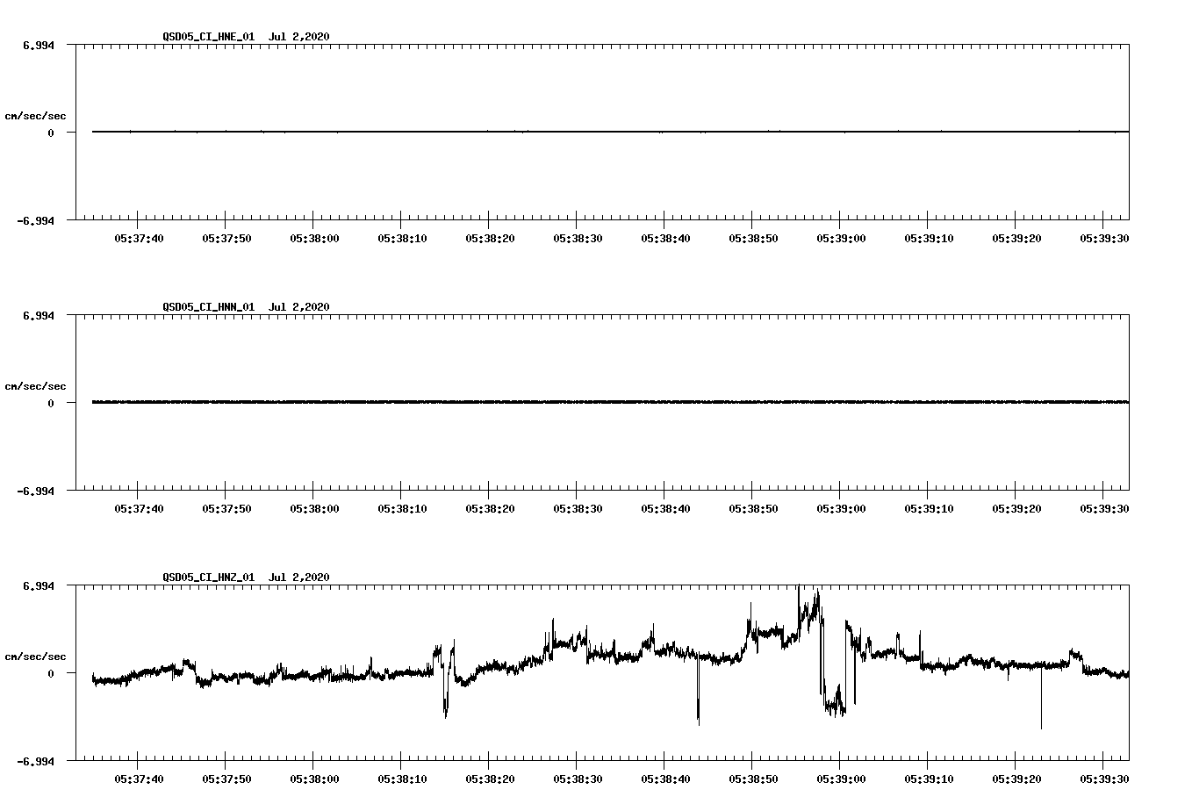The height and width of the screenshot is (811, 1192).
Task: Click the zero axis label on HNE chart
Action: [51, 133]
